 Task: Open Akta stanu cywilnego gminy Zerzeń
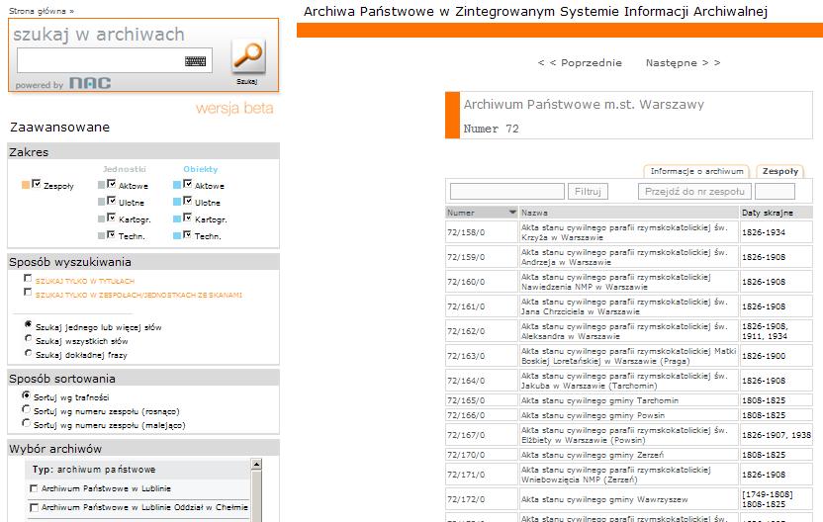click(x=593, y=455)
